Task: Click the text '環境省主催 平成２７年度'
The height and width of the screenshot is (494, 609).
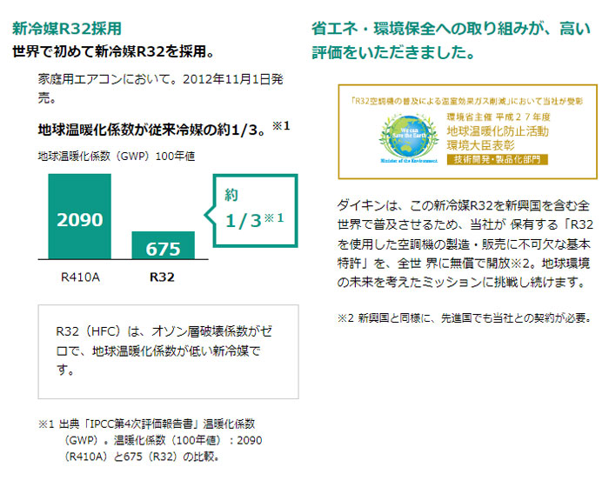Action: pos(499,117)
